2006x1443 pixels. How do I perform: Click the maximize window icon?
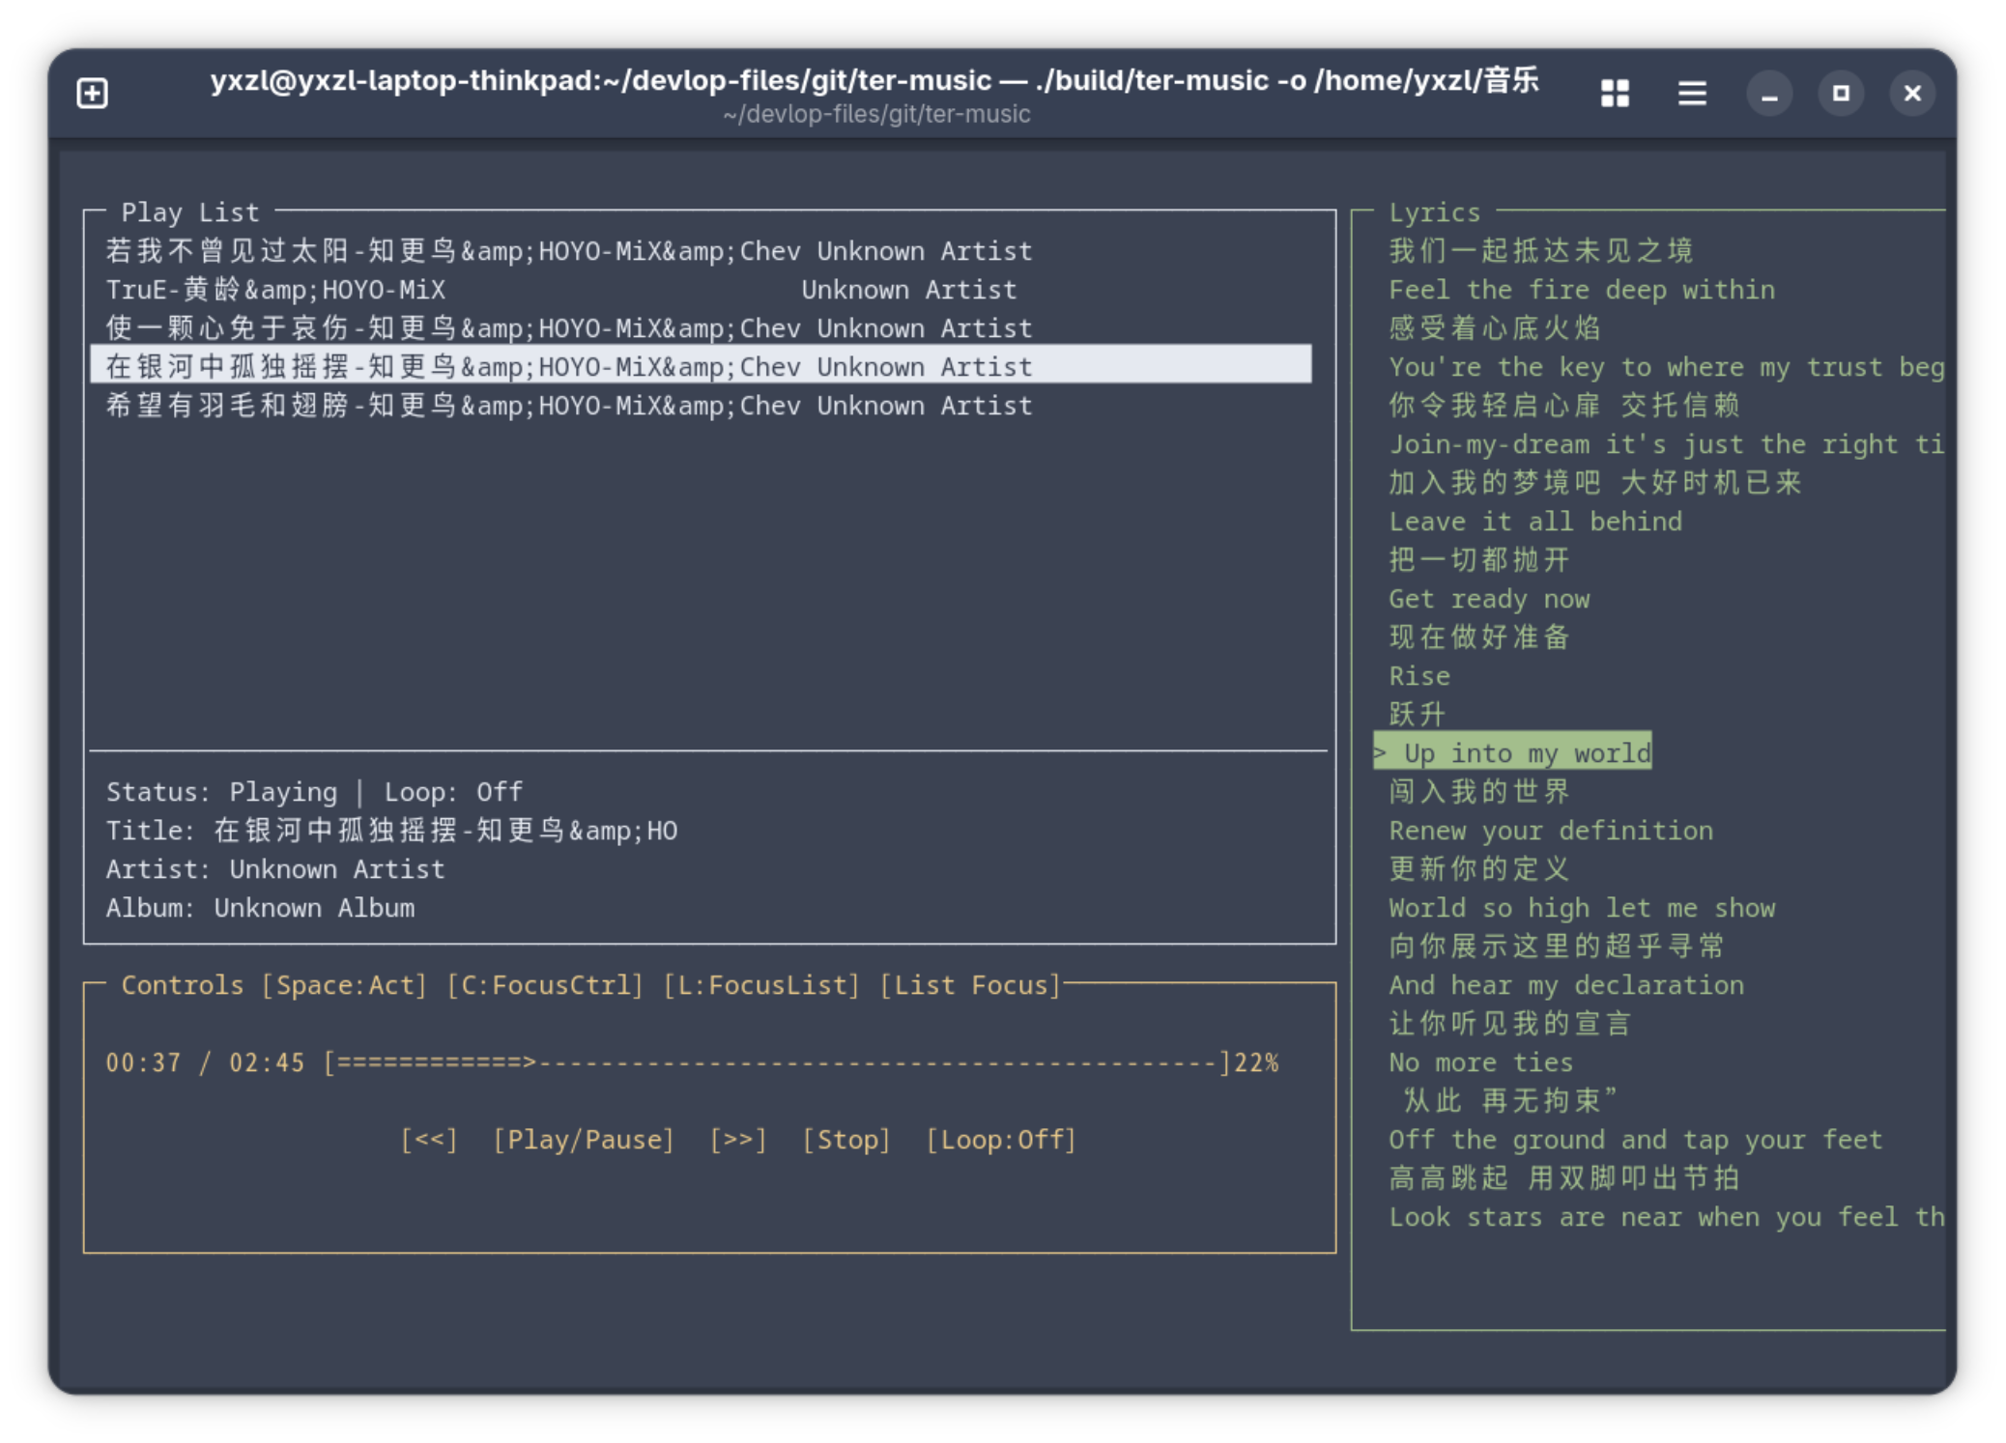1841,93
